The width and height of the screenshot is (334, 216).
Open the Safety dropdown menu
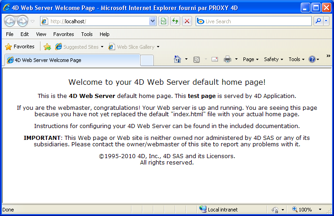[x=273, y=59]
